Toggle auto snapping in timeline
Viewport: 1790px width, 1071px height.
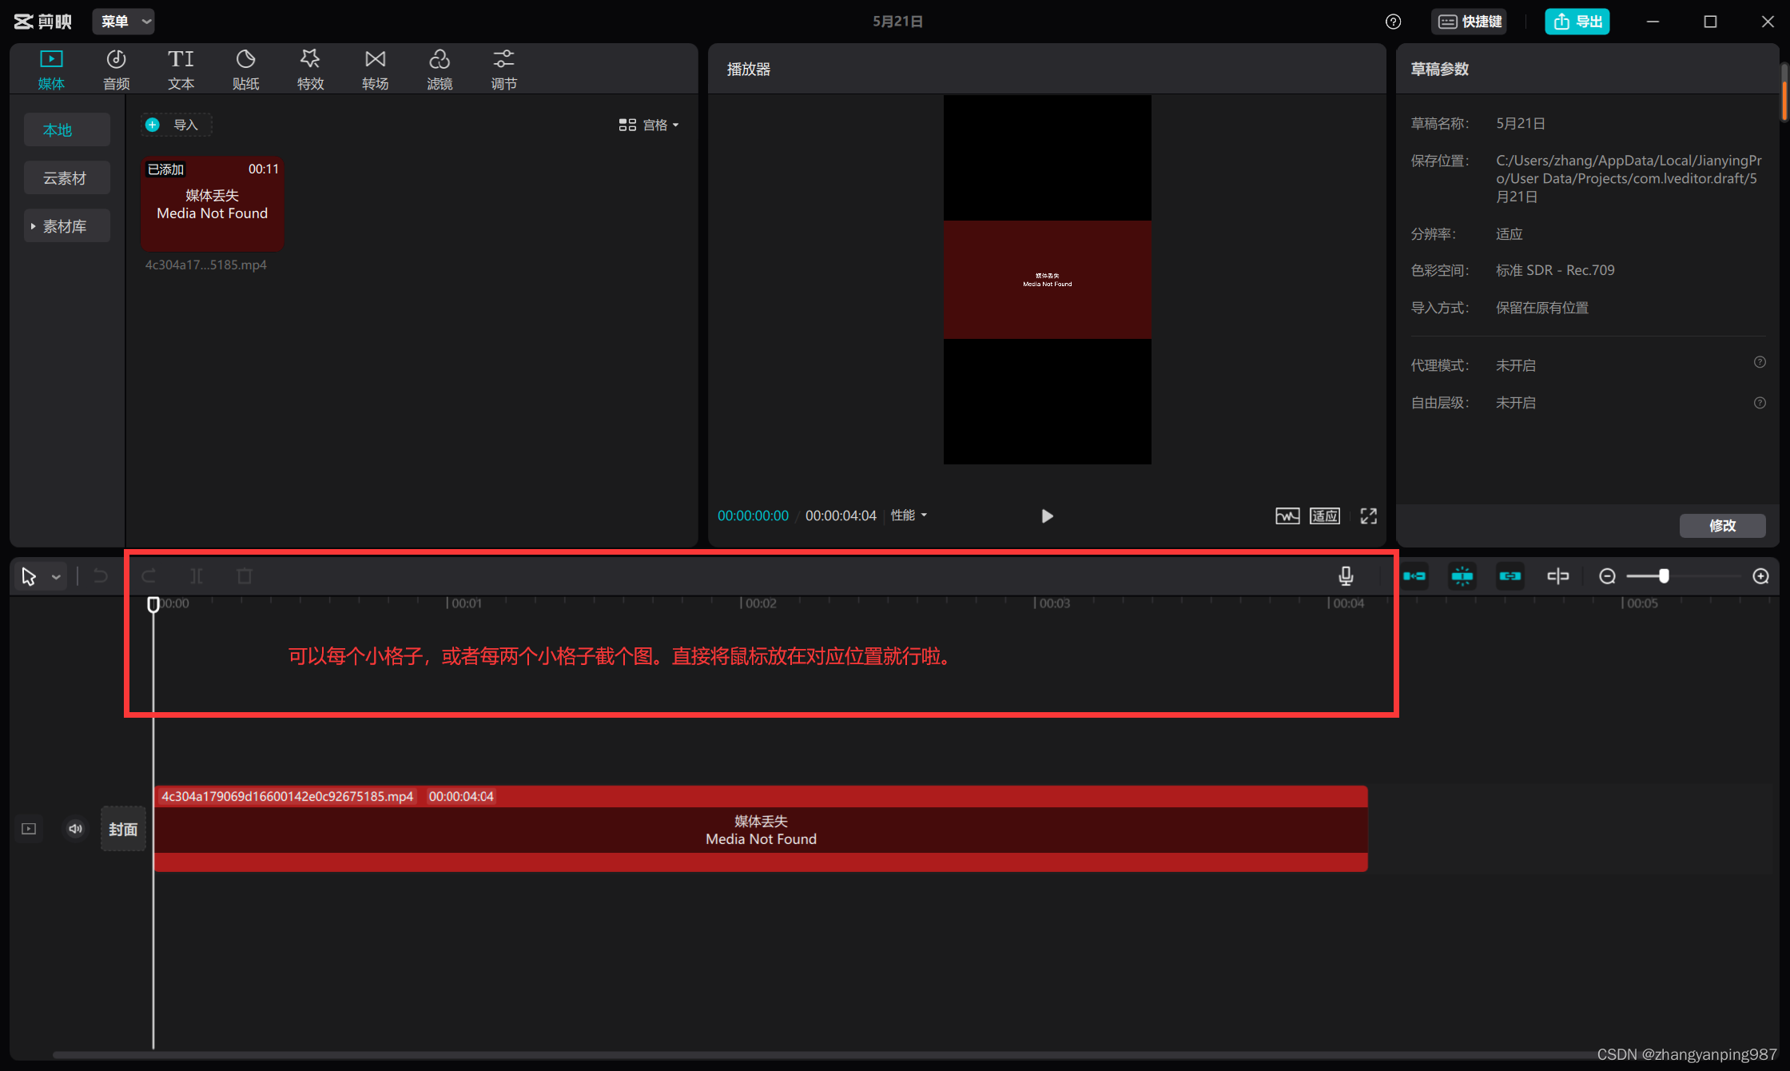point(1462,576)
